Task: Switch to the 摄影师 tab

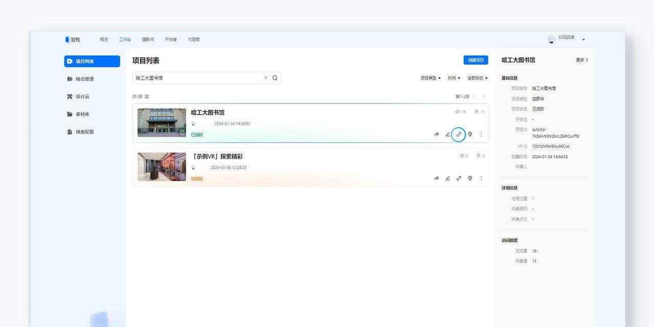Action: 148,39
